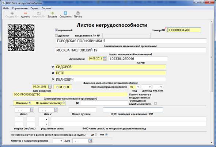Open calendar next to violation Дата field
Screen dimensions: 216x147
[x=90, y=141]
